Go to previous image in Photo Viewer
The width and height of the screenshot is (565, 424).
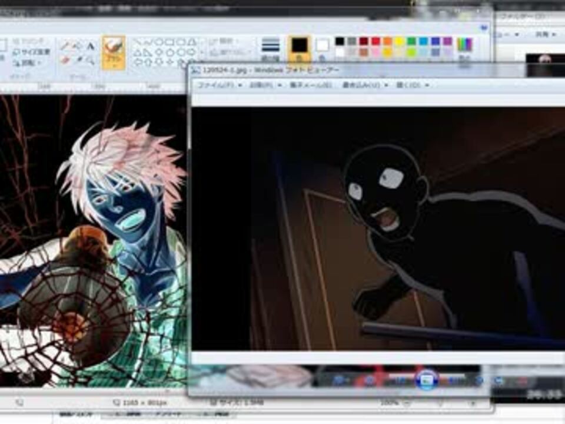pyautogui.click(x=400, y=380)
